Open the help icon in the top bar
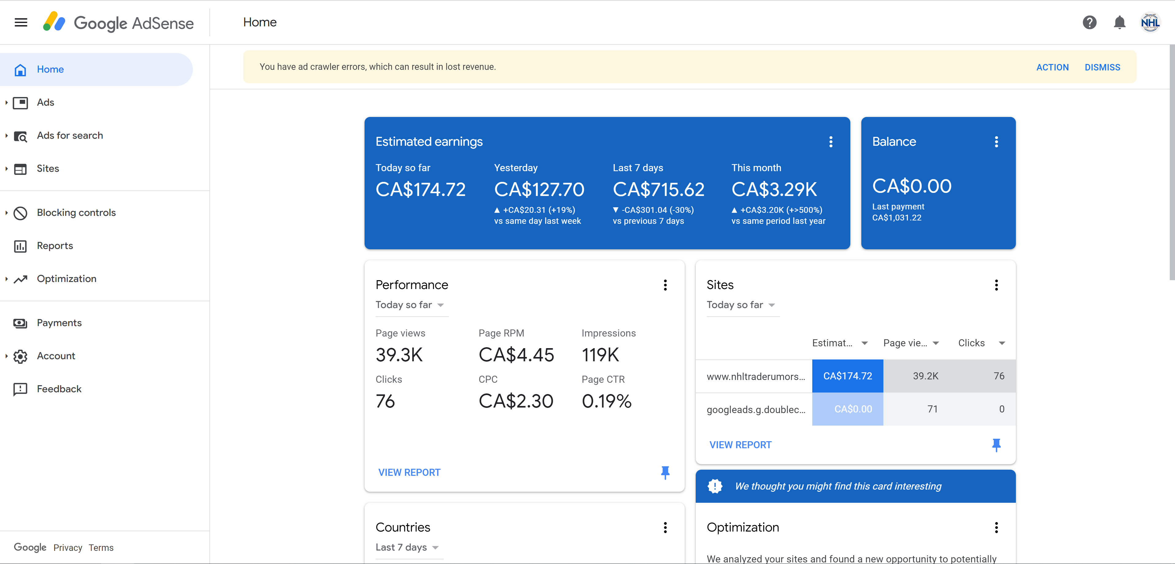The height and width of the screenshot is (564, 1175). coord(1090,22)
